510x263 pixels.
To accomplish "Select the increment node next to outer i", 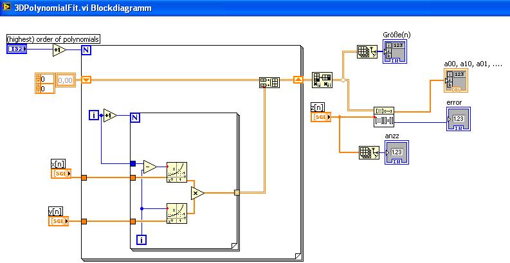I will coord(110,115).
